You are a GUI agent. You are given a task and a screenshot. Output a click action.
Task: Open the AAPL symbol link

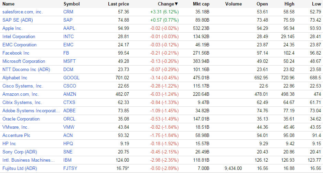pyautogui.click(x=69, y=28)
